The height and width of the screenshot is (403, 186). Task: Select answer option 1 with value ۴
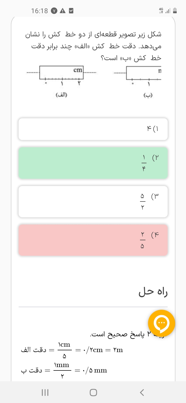[x=93, y=129]
